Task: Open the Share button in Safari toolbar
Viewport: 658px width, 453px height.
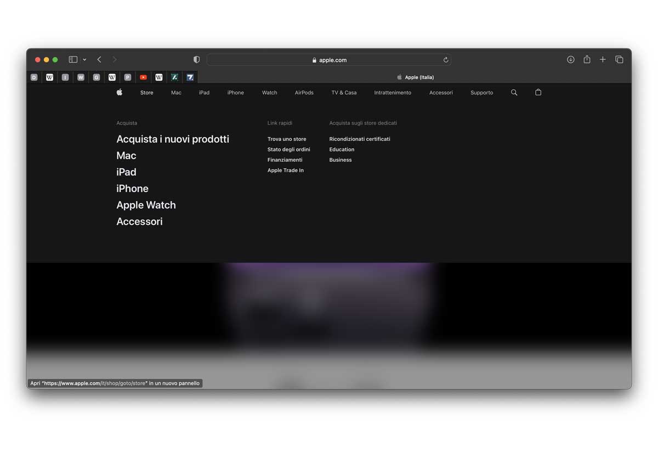Action: click(587, 59)
